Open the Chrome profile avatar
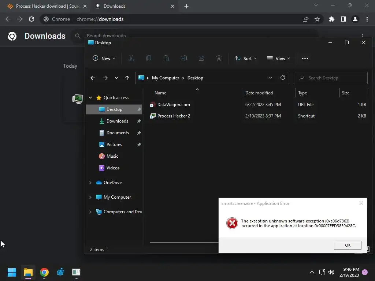 point(355,19)
